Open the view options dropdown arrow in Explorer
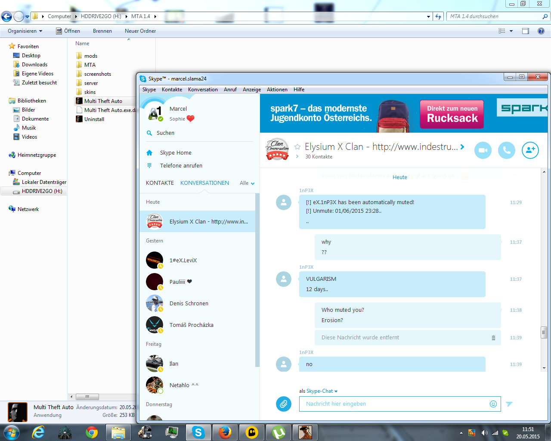Screen dimensions: 551x441 tap(511, 31)
